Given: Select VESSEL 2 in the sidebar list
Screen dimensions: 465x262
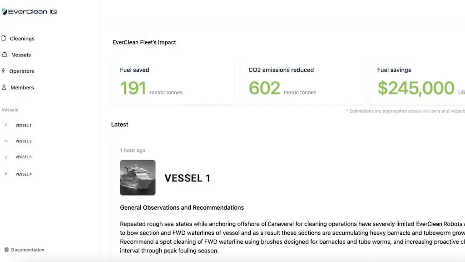Looking at the screenshot, I should [24, 141].
